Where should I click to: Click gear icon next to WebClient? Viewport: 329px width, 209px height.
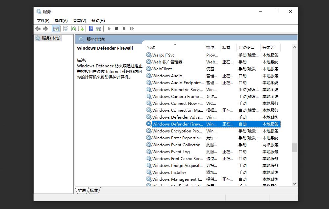coord(149,69)
